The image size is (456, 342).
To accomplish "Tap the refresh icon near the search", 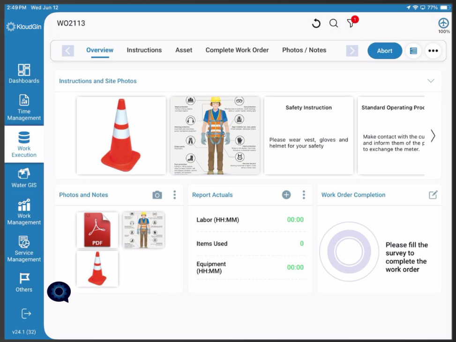I will pos(316,22).
